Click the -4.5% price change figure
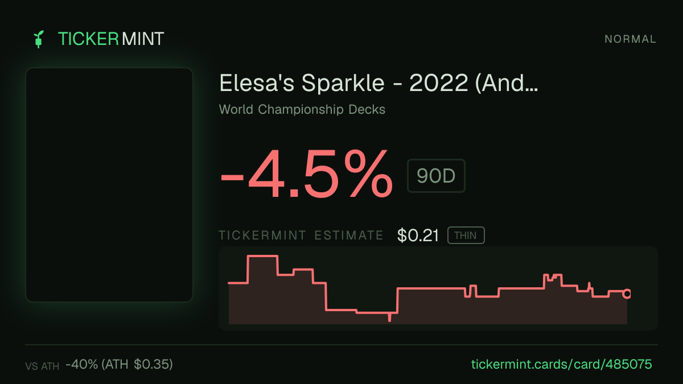683x384 pixels. [x=306, y=174]
